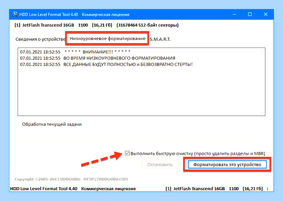This screenshot has width=283, height=201.
Task: Close the HDD Low Level Format window
Action: click(x=266, y=14)
